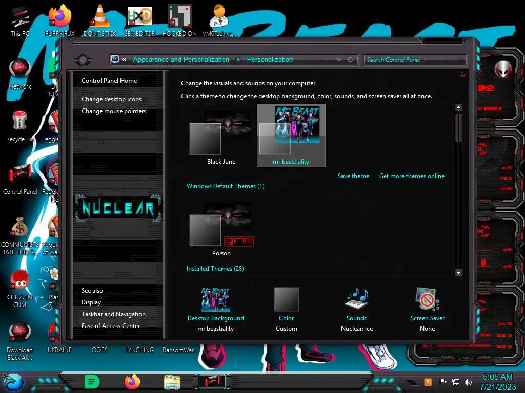The width and height of the screenshot is (525, 393).
Task: Open the address bar history dropdown
Action: [339, 60]
